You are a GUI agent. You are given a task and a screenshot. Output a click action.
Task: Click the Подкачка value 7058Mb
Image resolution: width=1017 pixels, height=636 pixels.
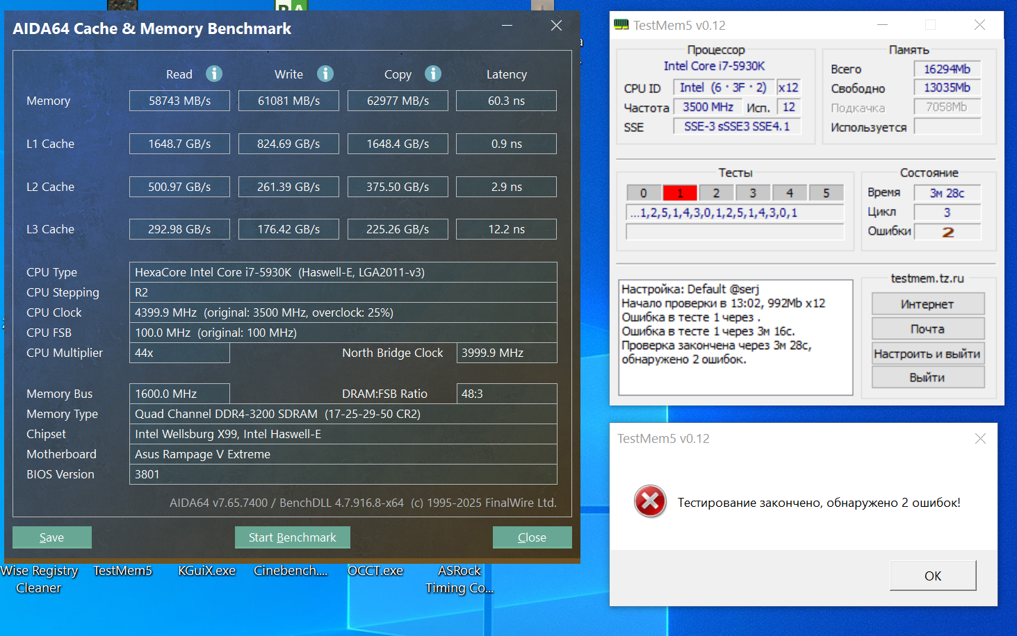(x=947, y=107)
